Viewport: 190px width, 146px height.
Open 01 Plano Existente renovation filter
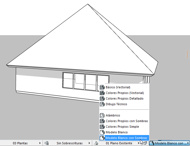[x=119, y=143]
